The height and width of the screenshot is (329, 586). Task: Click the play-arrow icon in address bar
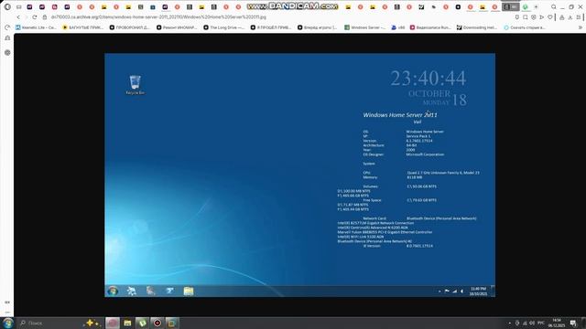pos(541,17)
